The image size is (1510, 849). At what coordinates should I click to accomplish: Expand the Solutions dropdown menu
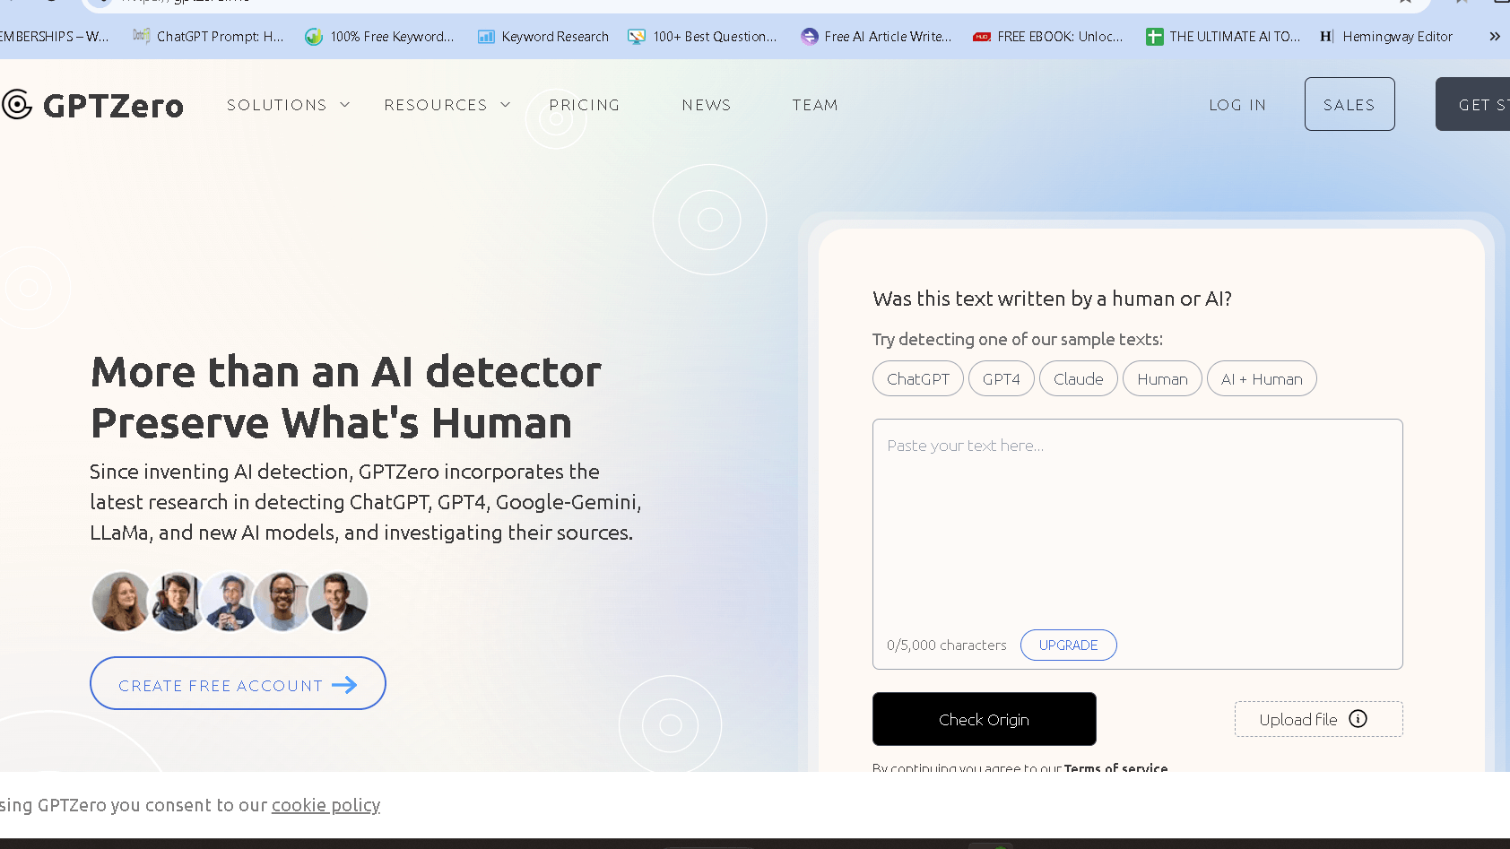pyautogui.click(x=288, y=105)
